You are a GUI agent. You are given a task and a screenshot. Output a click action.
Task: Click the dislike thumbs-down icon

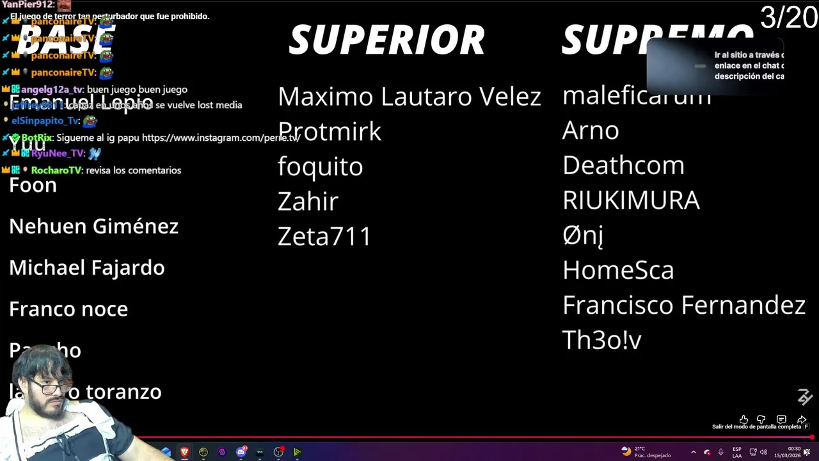click(761, 419)
